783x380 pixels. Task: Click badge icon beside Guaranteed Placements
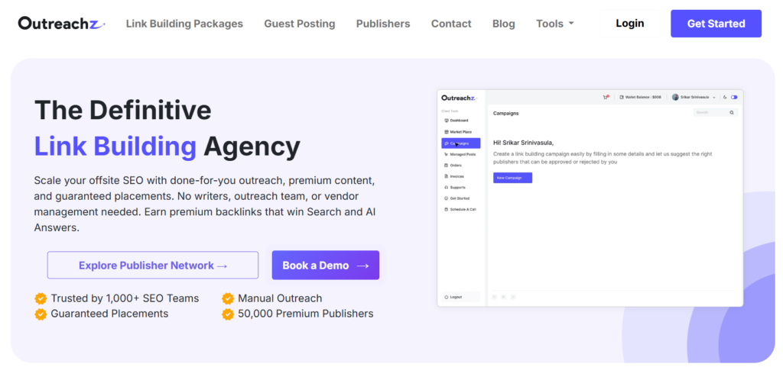pyautogui.click(x=41, y=314)
